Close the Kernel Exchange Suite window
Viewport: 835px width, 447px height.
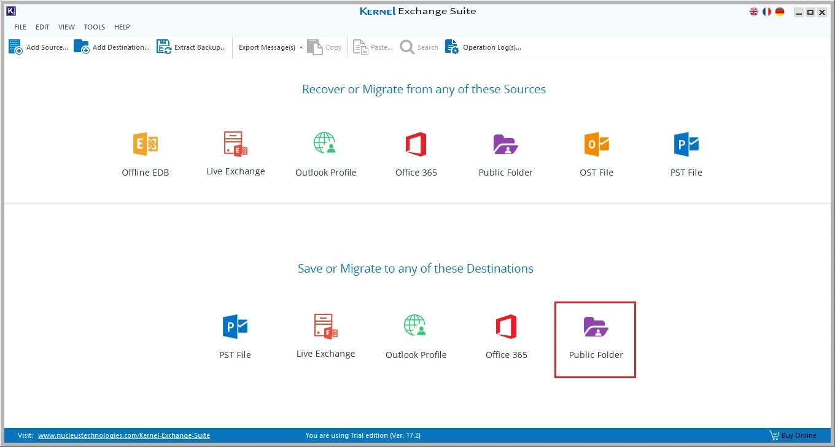[x=822, y=12]
